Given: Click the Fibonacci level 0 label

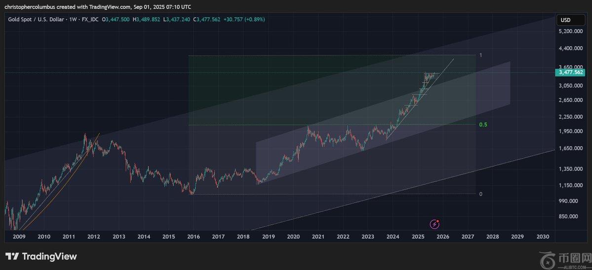Looking at the screenshot, I should tap(481, 194).
